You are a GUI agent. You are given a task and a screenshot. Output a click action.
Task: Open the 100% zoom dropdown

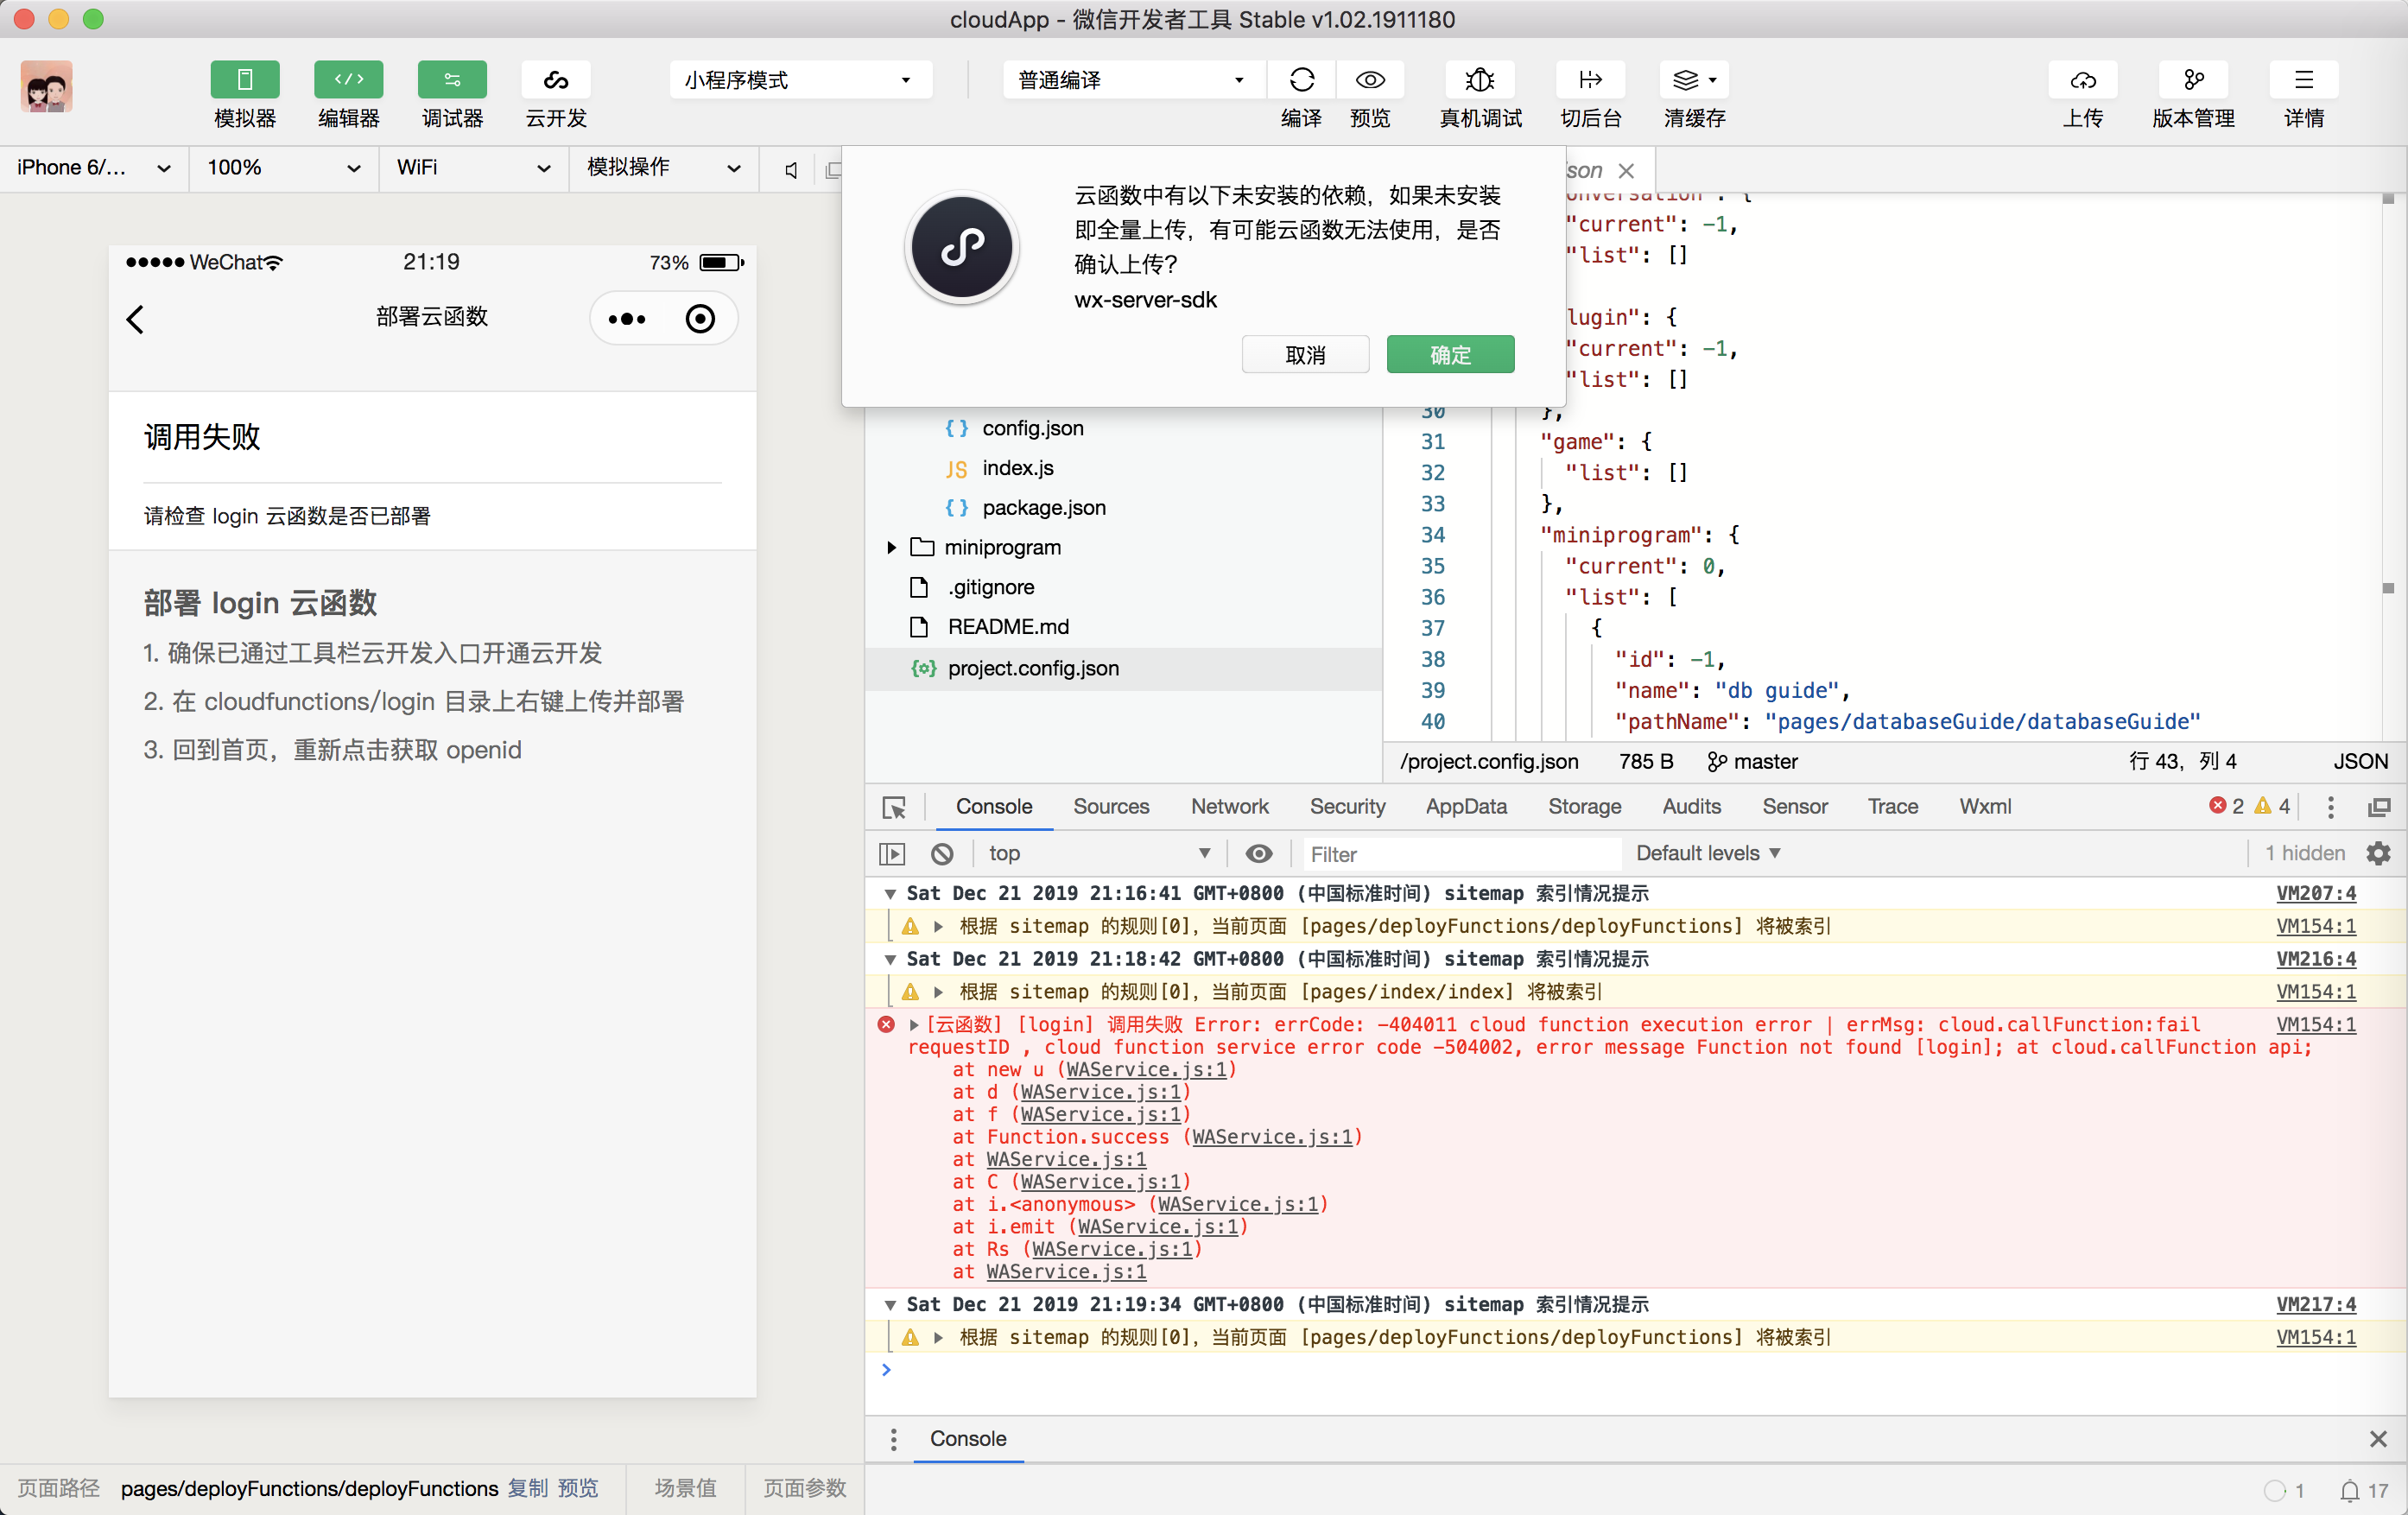click(x=283, y=168)
